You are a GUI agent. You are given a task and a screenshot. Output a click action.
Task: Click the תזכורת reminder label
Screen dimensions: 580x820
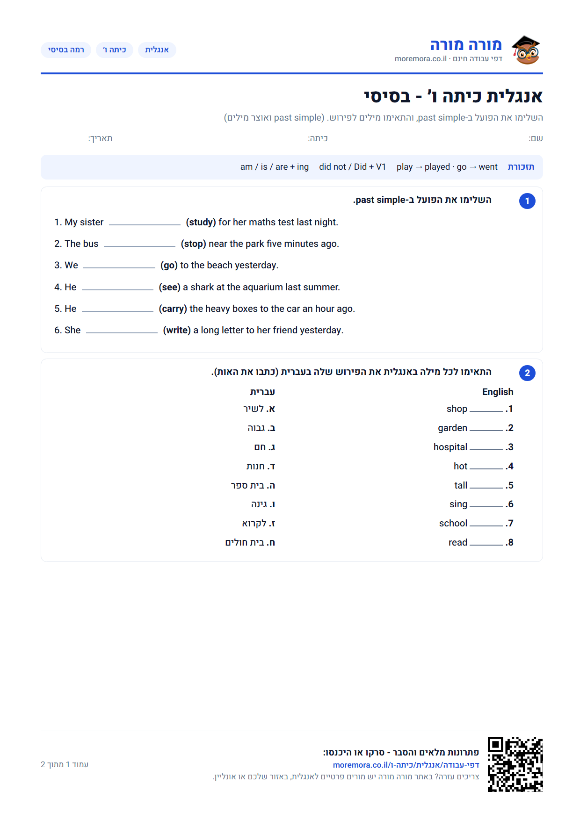click(x=521, y=167)
